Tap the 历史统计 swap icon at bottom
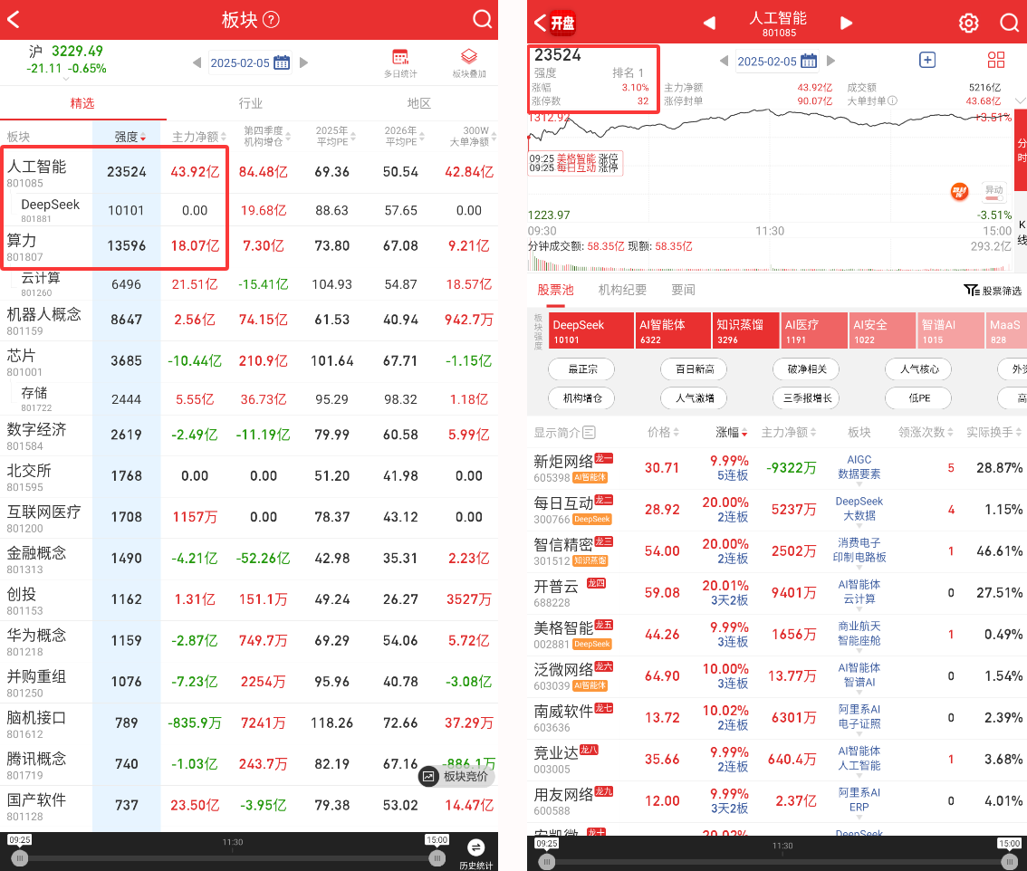 point(475,848)
